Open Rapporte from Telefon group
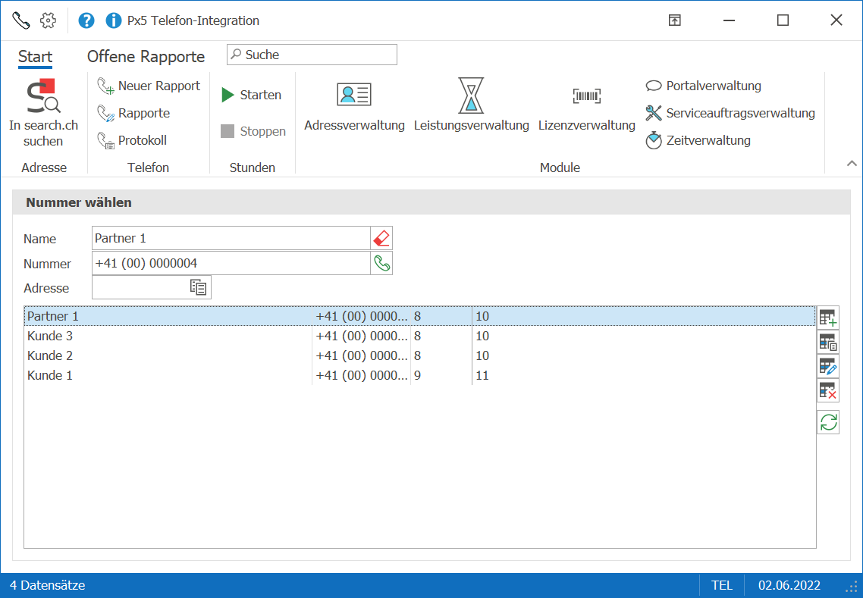Image resolution: width=863 pixels, height=598 pixels. click(133, 114)
